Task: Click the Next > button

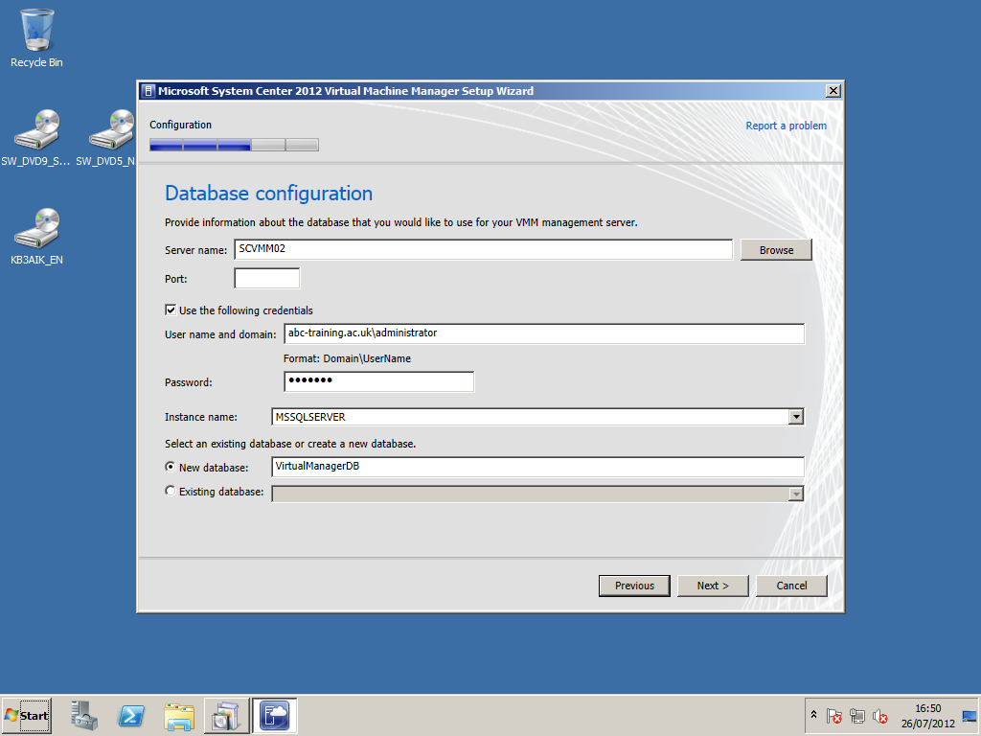Action: tap(713, 586)
